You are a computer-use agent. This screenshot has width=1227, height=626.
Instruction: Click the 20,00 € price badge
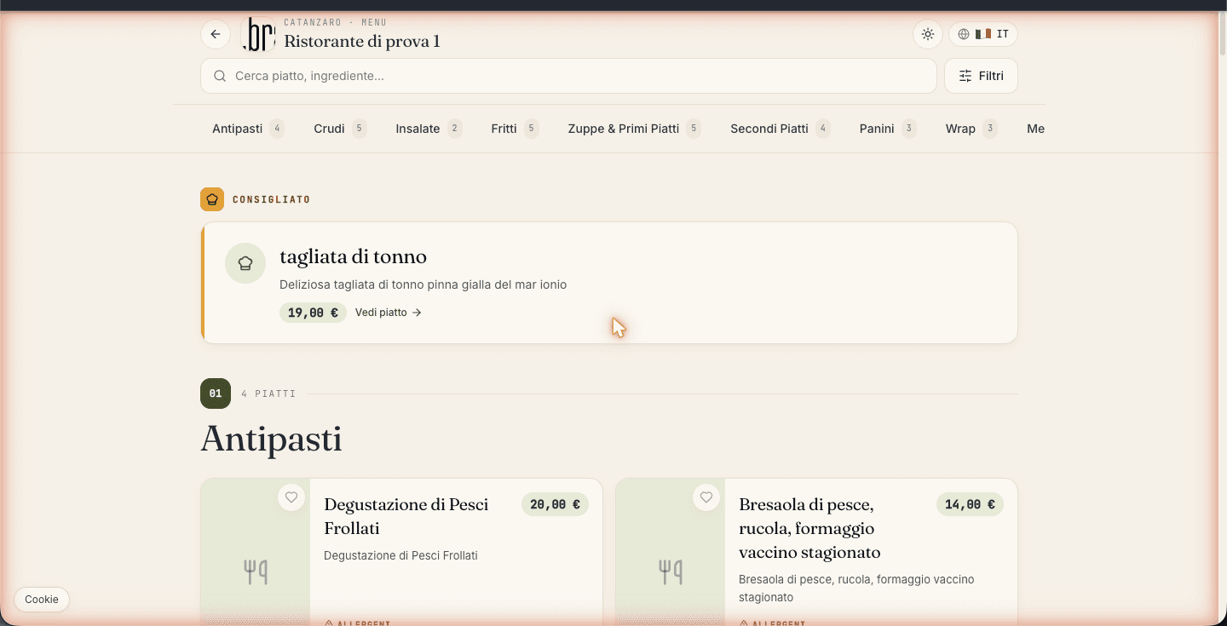tap(555, 504)
